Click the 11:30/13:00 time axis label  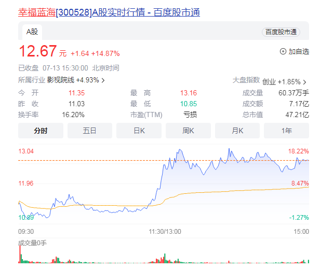tap(164, 231)
